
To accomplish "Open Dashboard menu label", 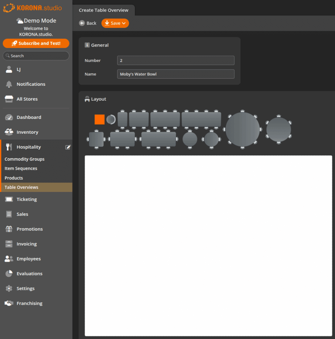I will [29, 117].
